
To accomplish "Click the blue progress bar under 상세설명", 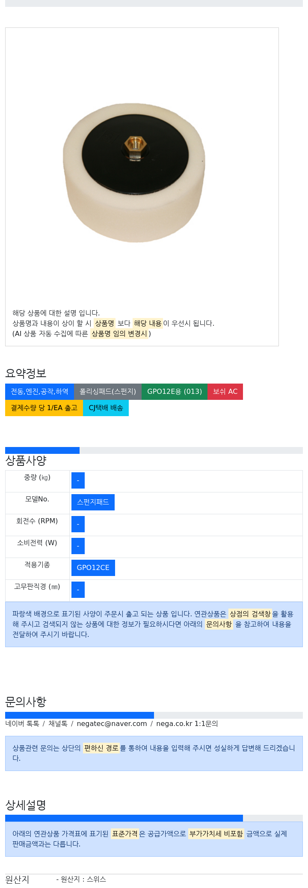I will (124, 818).
